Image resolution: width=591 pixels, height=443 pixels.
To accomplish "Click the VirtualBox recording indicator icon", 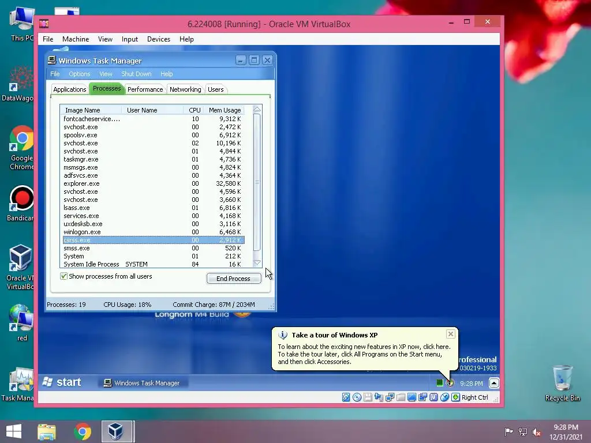I will click(422, 397).
